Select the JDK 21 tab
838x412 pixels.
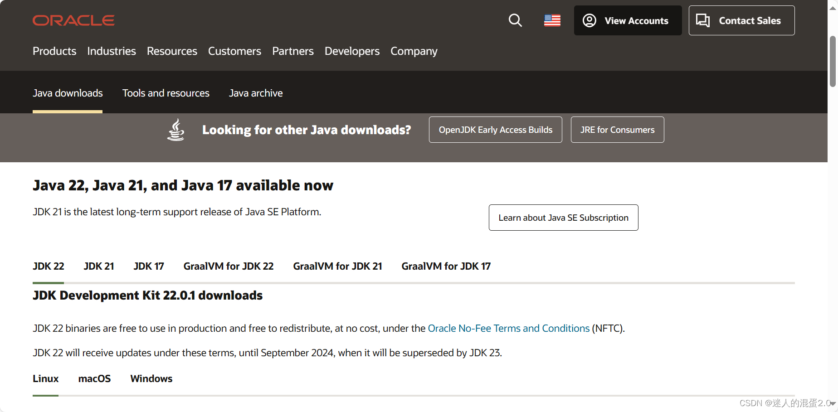click(98, 266)
